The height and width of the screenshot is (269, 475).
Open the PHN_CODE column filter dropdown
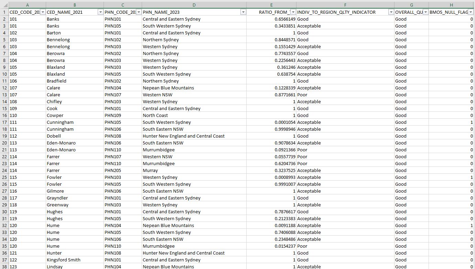pos(139,12)
